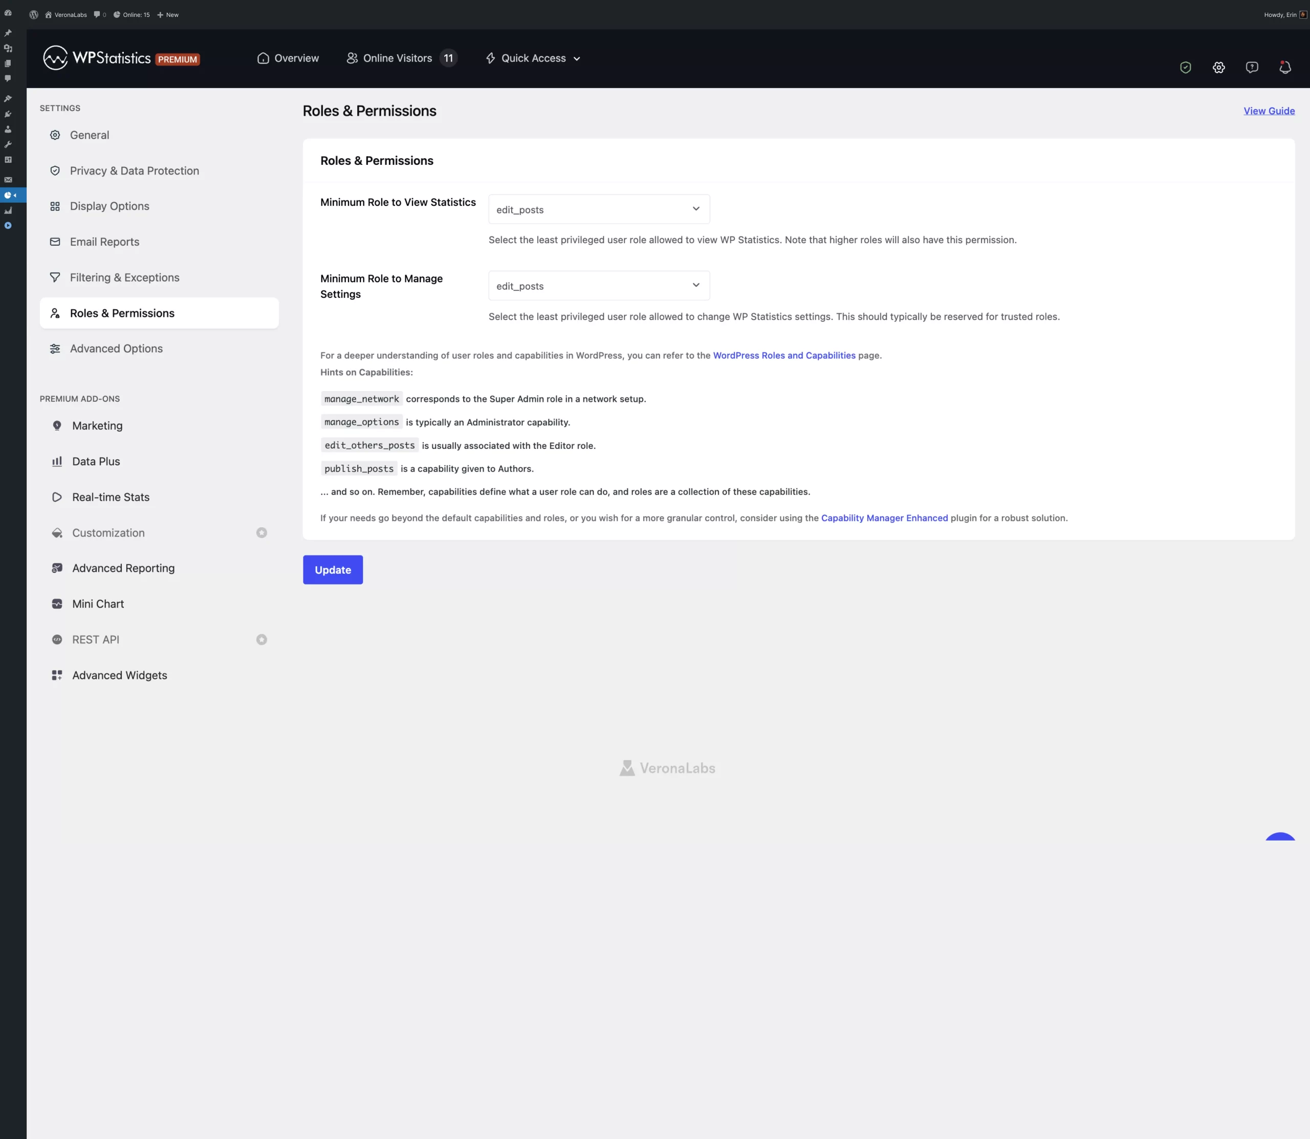Open Privacy & Data Protection settings
This screenshot has width=1310, height=1139.
159,170
